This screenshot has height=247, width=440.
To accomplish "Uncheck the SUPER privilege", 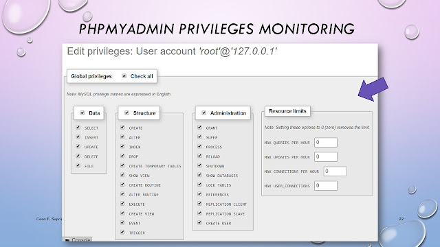I will 199,137.
